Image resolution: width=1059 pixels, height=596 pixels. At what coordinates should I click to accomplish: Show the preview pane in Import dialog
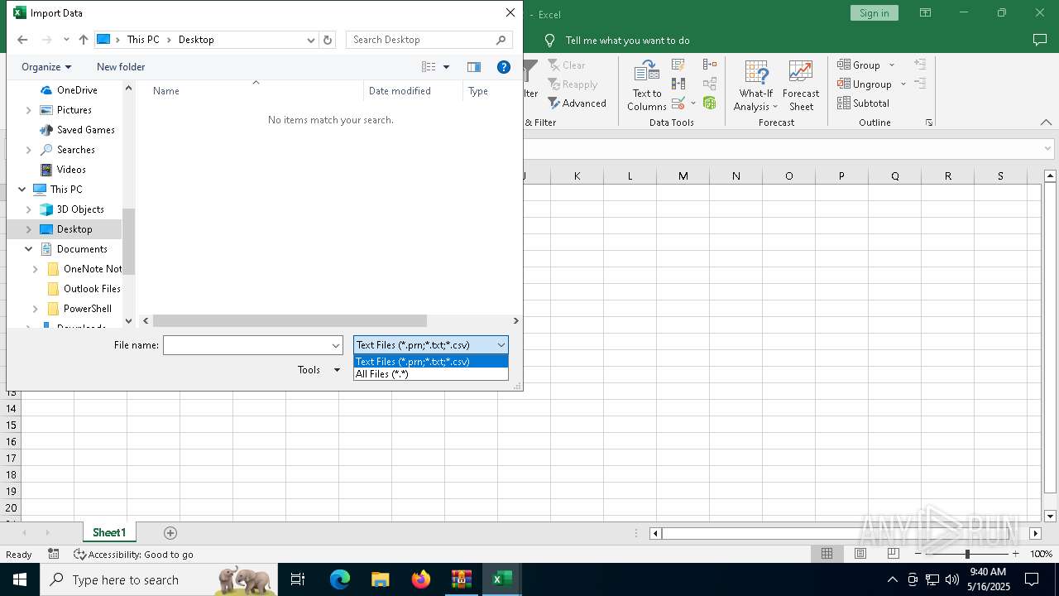[474, 67]
